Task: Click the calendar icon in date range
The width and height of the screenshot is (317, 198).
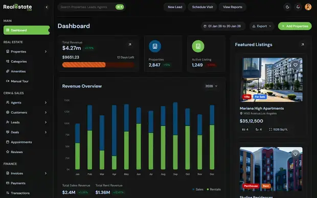Action: click(x=205, y=26)
